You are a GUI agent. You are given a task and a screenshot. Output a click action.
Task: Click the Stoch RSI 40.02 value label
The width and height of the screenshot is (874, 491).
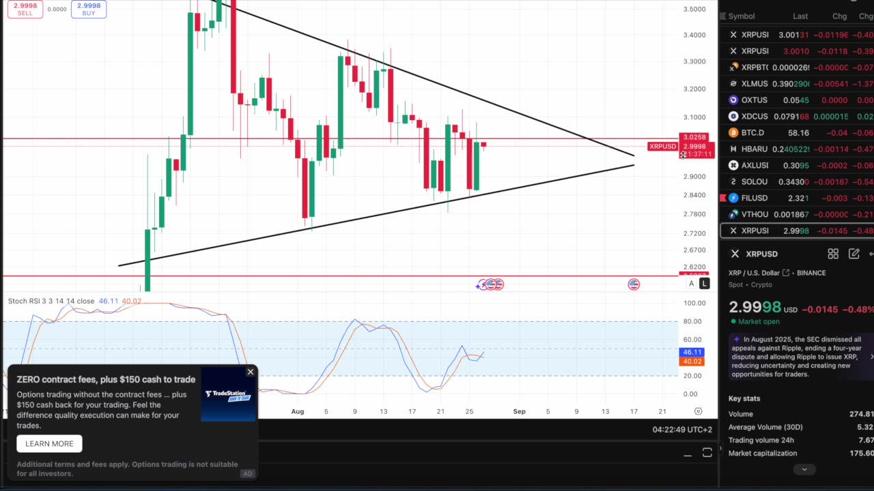(x=131, y=301)
